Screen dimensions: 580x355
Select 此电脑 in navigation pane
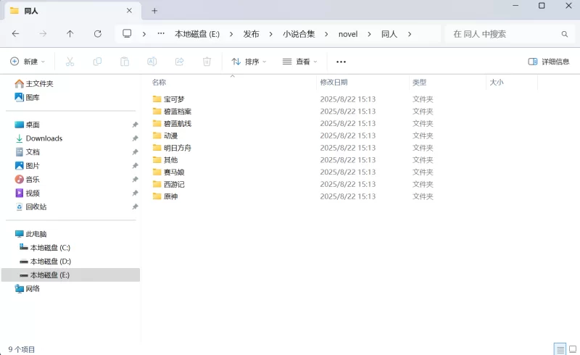[x=30, y=234]
